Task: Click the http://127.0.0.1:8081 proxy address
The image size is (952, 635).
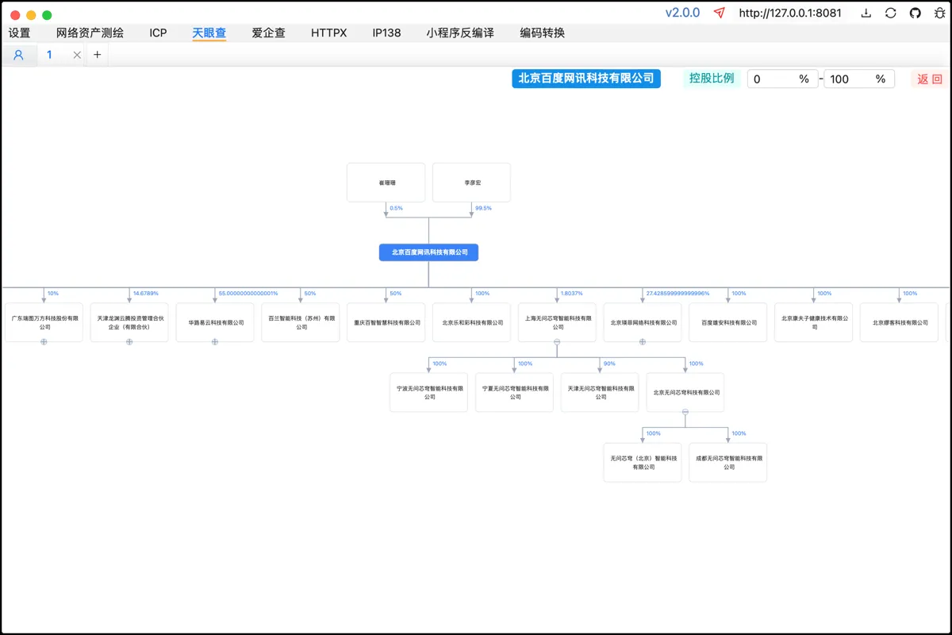Action: point(790,13)
